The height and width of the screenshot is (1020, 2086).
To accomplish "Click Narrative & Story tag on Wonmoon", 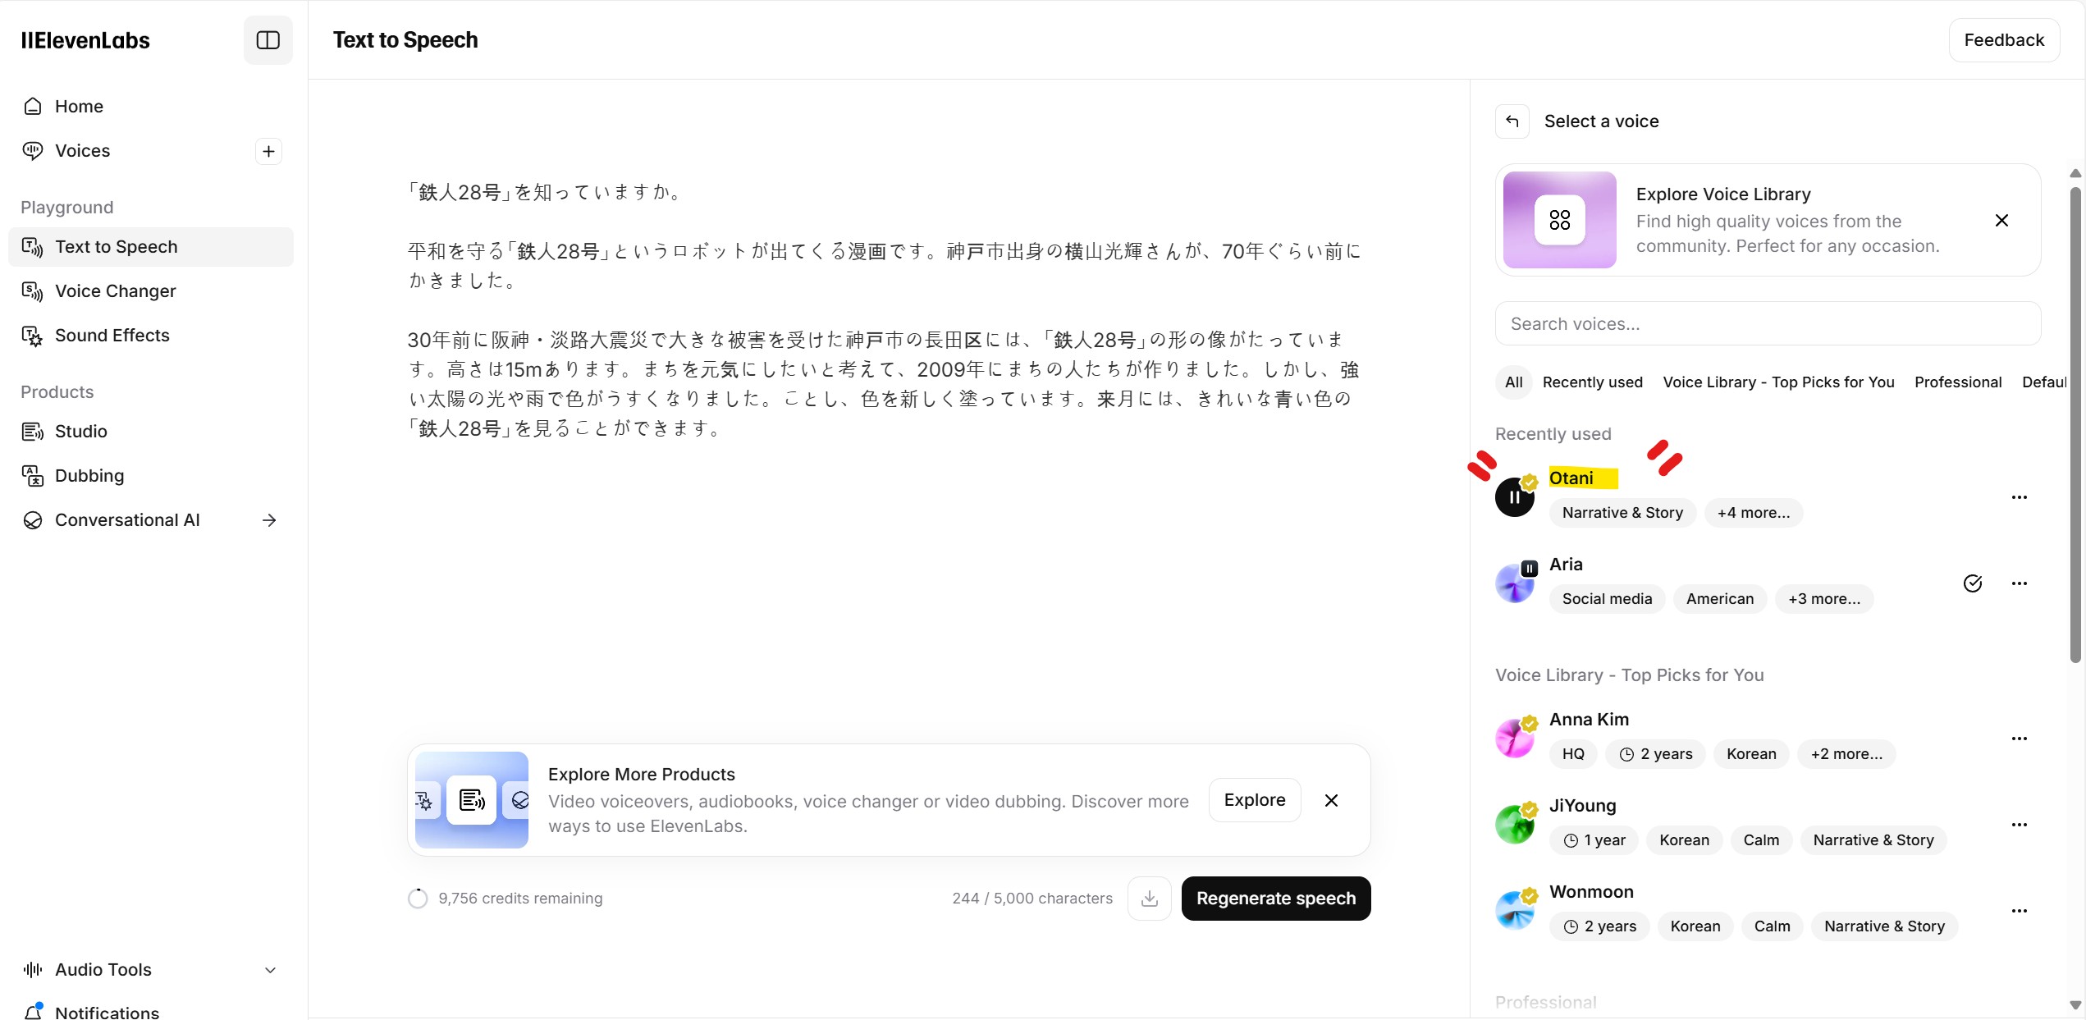I will coord(1884,926).
